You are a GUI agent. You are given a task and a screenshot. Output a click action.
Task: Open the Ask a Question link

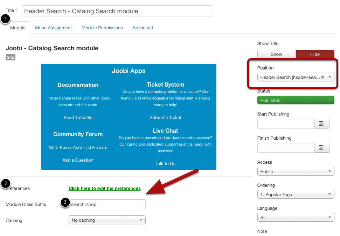(78, 160)
